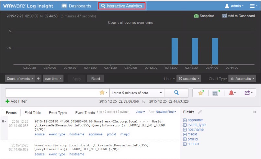Expand the source field
261x159 pixels.
185,144
